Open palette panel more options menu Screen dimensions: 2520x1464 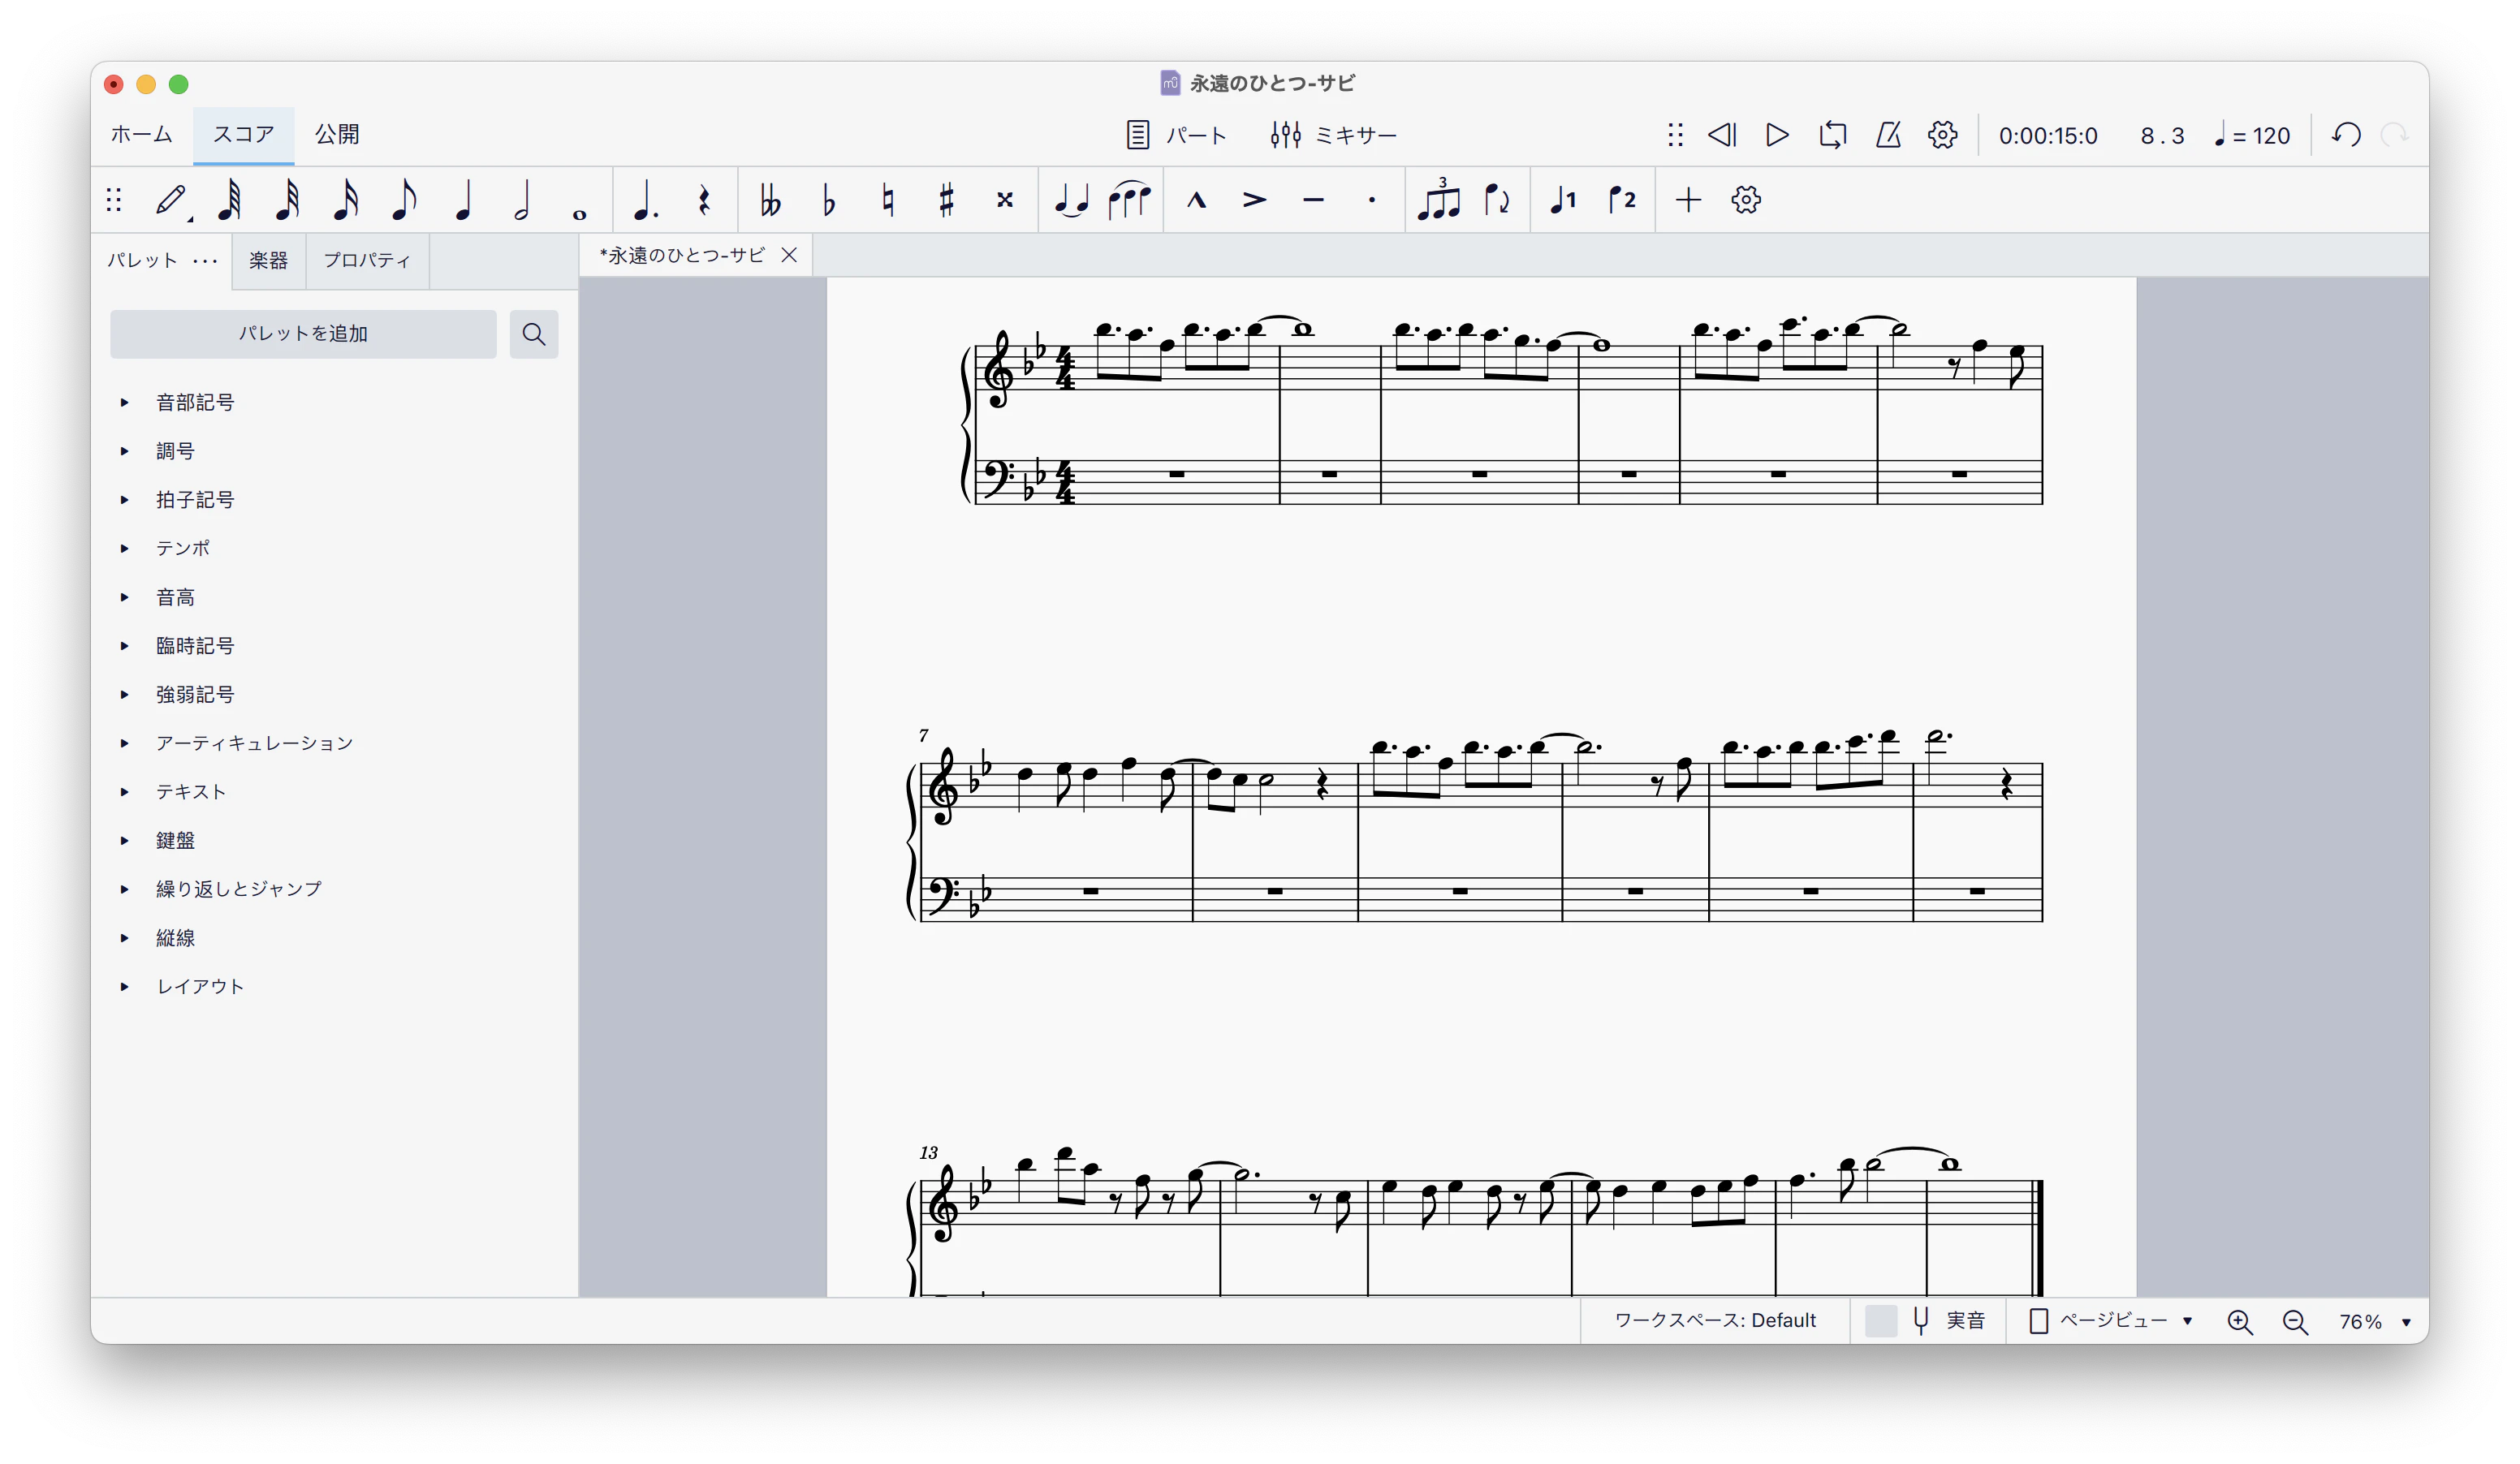pos(205,261)
